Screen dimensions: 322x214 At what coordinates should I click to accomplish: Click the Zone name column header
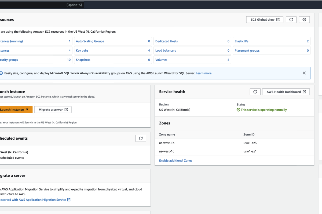click(167, 135)
